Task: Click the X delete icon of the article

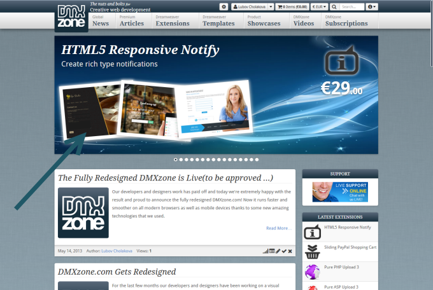Action: (x=290, y=251)
